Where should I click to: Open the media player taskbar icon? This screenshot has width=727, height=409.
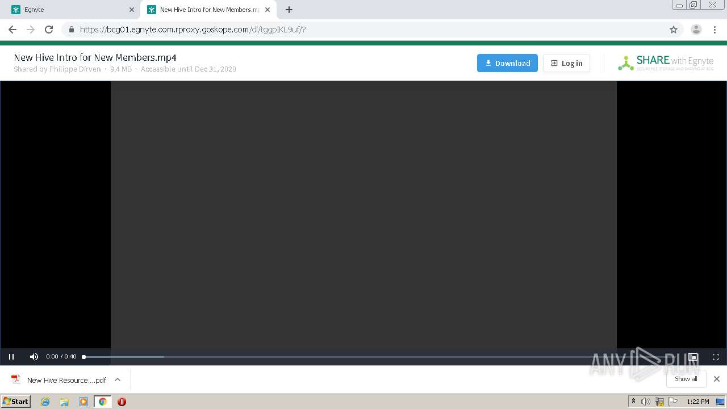coord(83,402)
